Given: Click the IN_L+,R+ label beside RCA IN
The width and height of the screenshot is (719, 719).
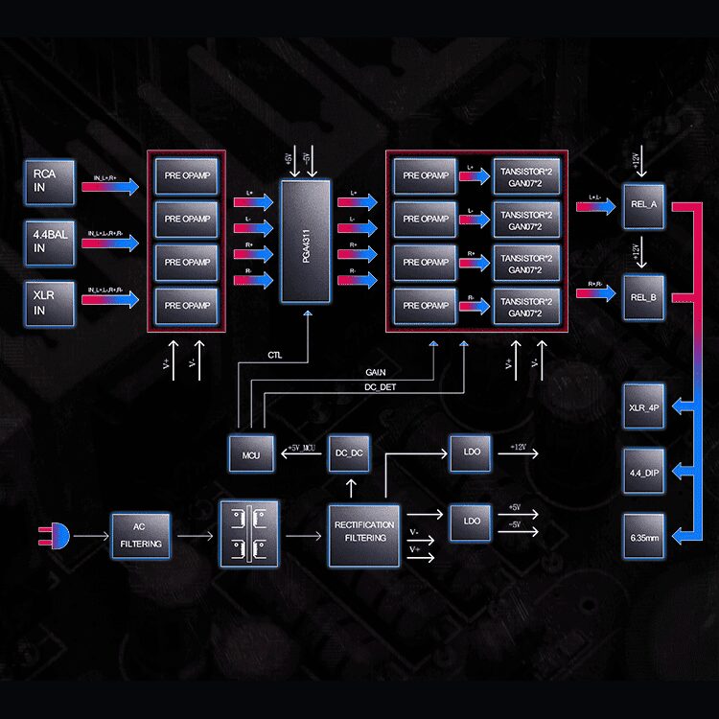Looking at the screenshot, I should click(x=105, y=178).
